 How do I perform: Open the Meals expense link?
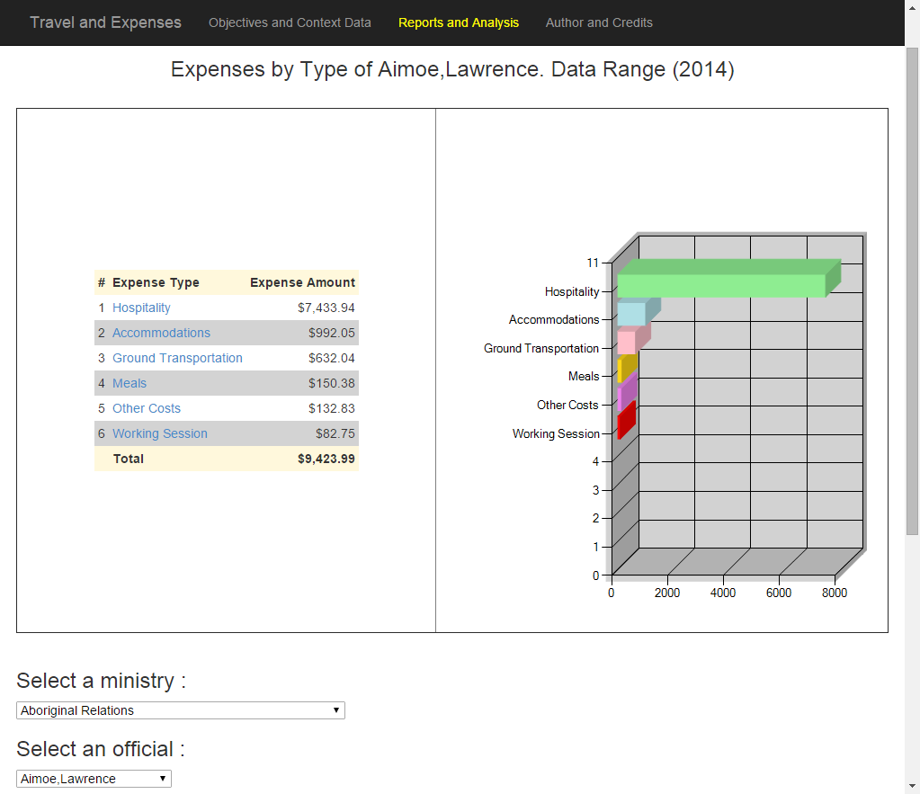(x=130, y=383)
